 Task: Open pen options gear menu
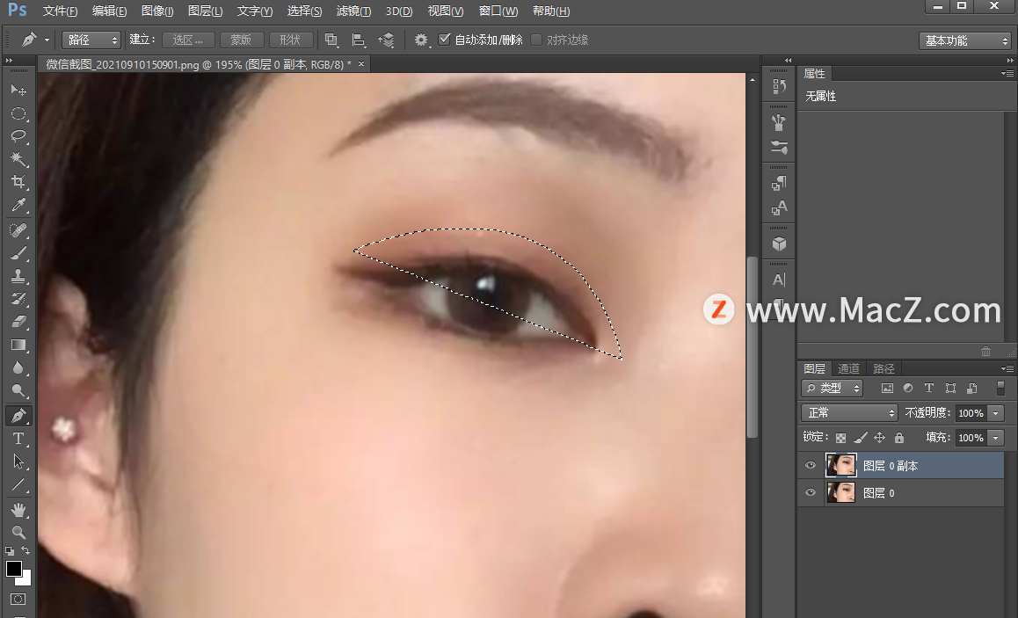421,40
